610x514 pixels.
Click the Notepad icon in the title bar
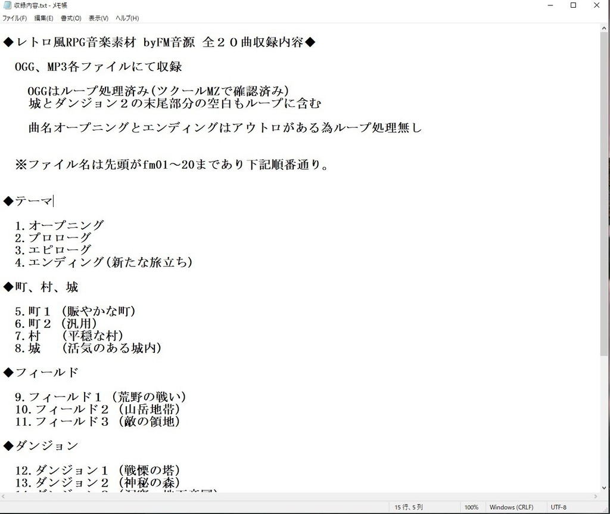click(x=7, y=5)
